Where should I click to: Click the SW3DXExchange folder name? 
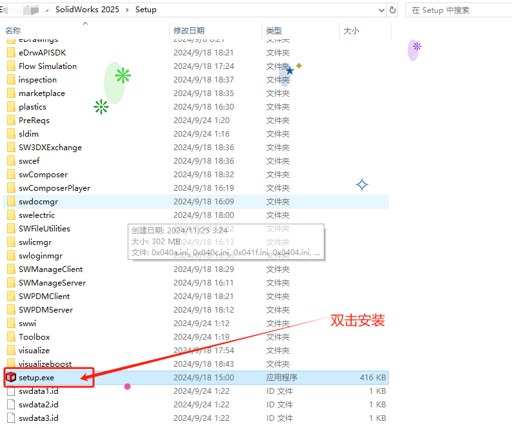(50, 148)
